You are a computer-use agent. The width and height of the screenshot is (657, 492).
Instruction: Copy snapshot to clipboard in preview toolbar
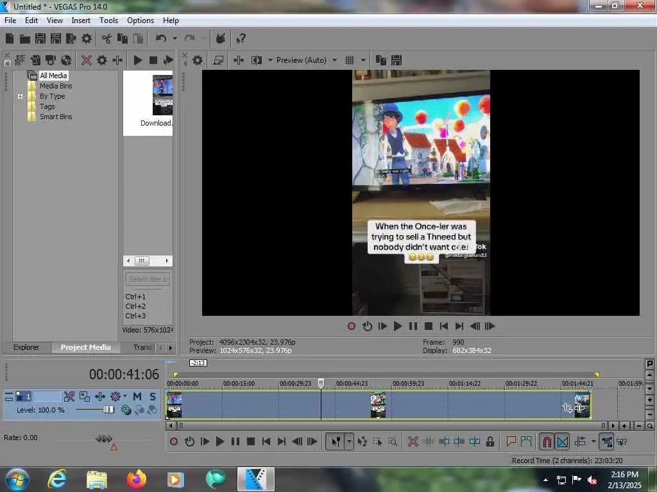pos(381,60)
